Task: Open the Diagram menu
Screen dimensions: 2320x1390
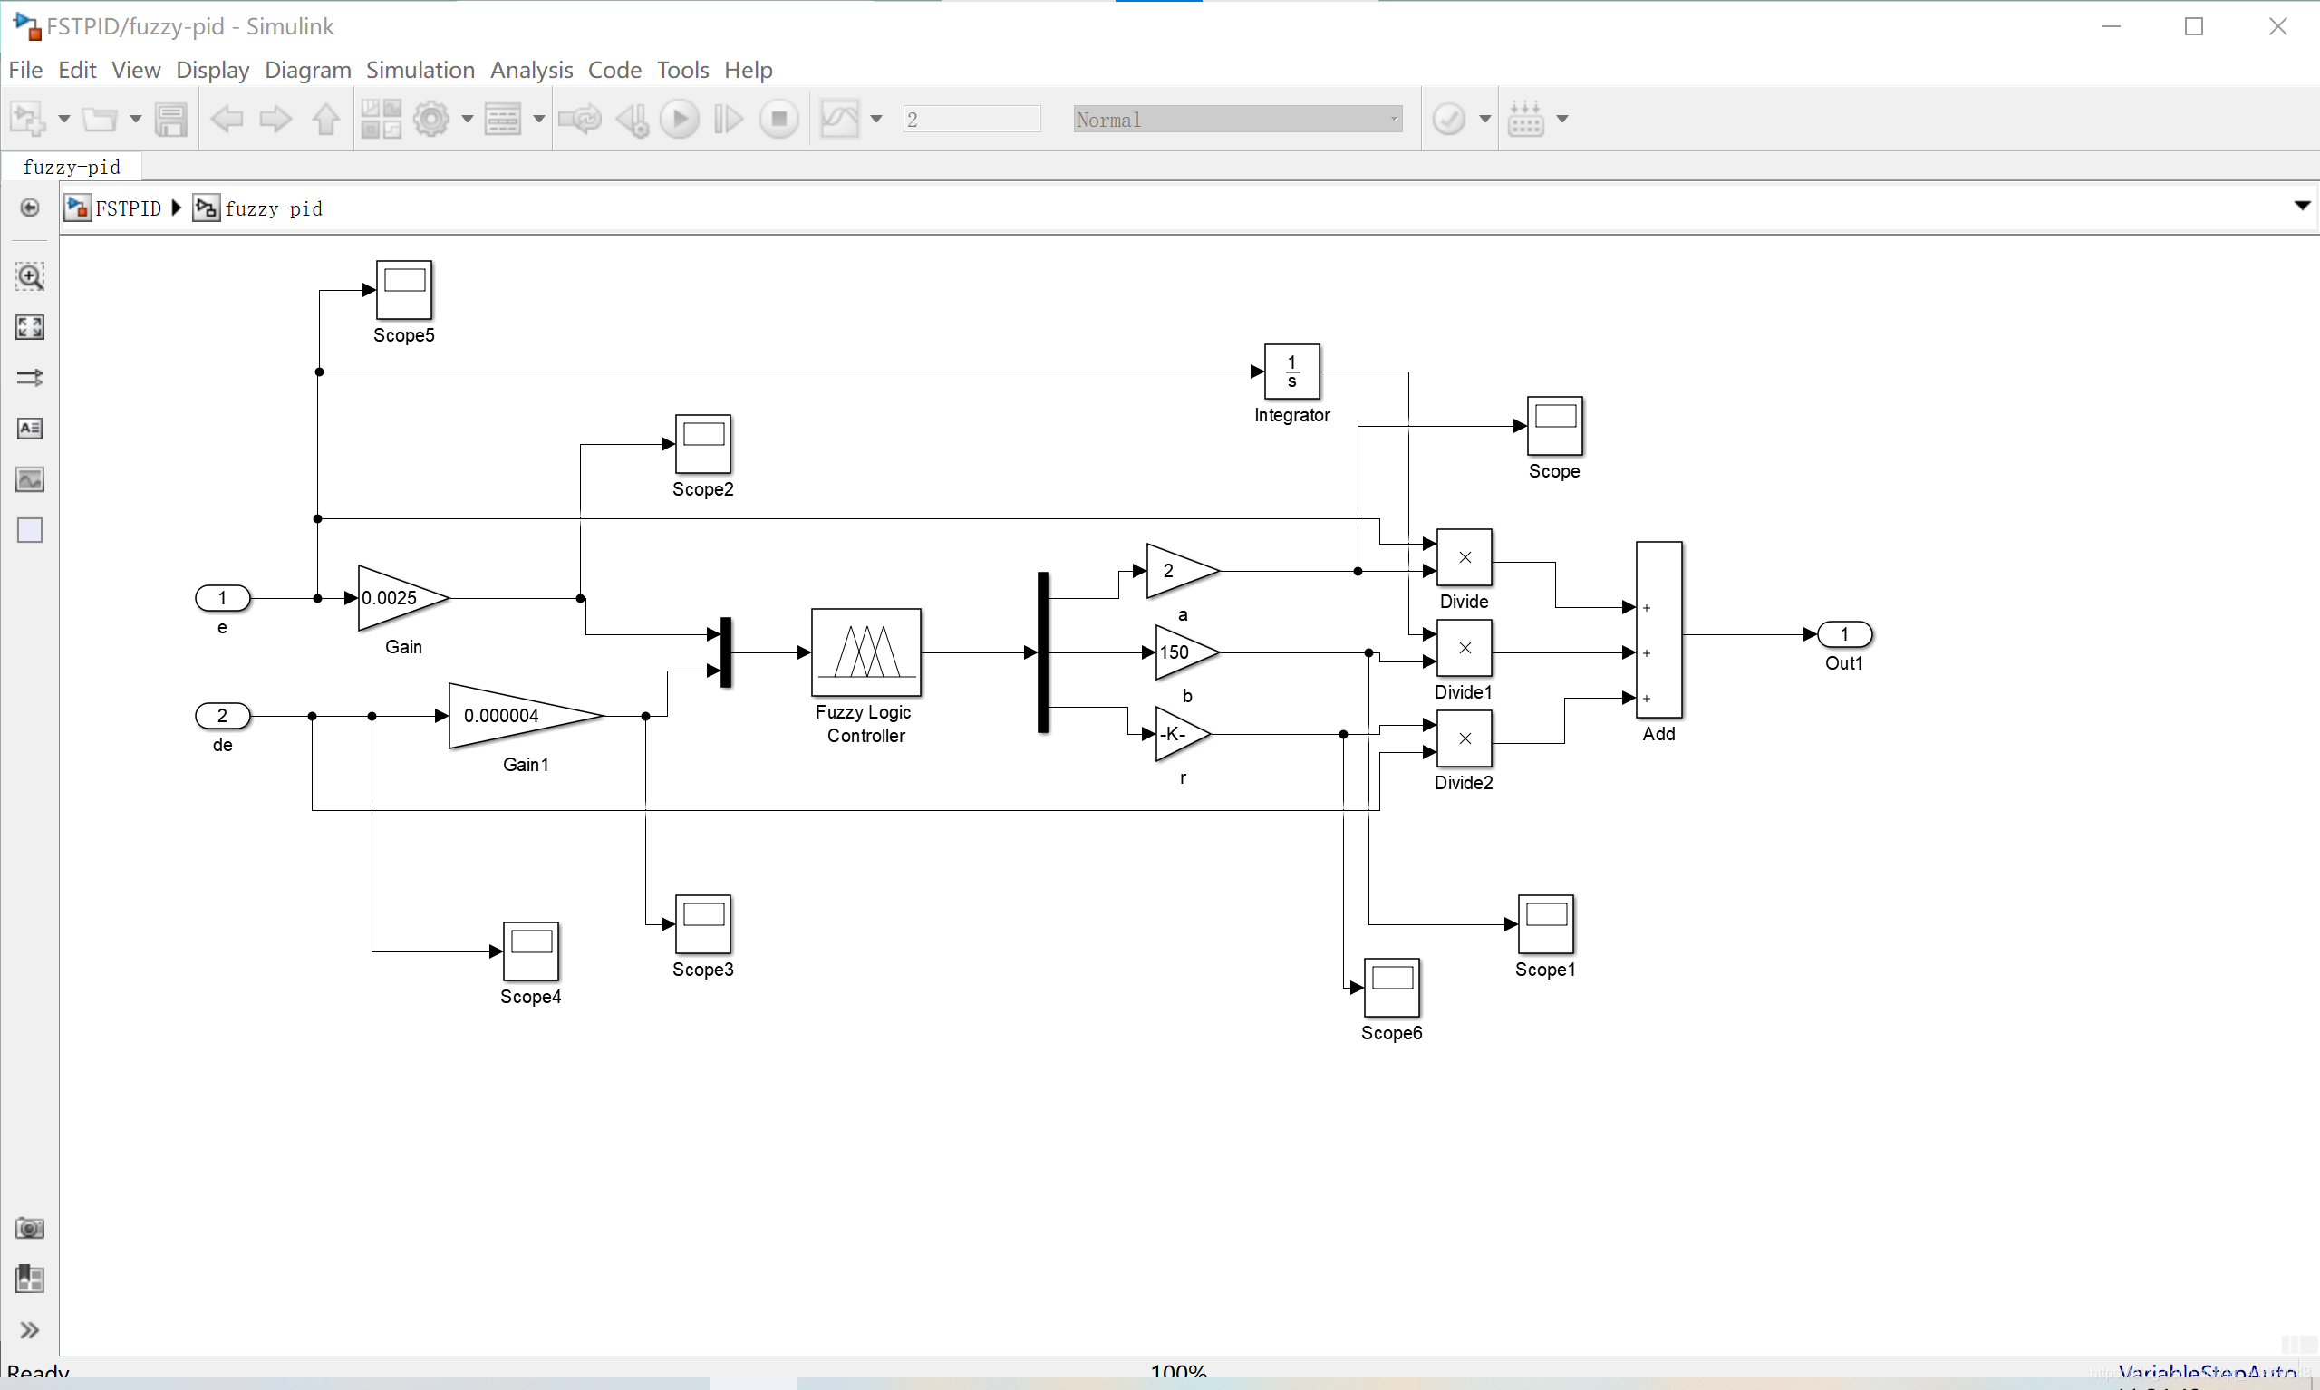Action: coord(308,69)
